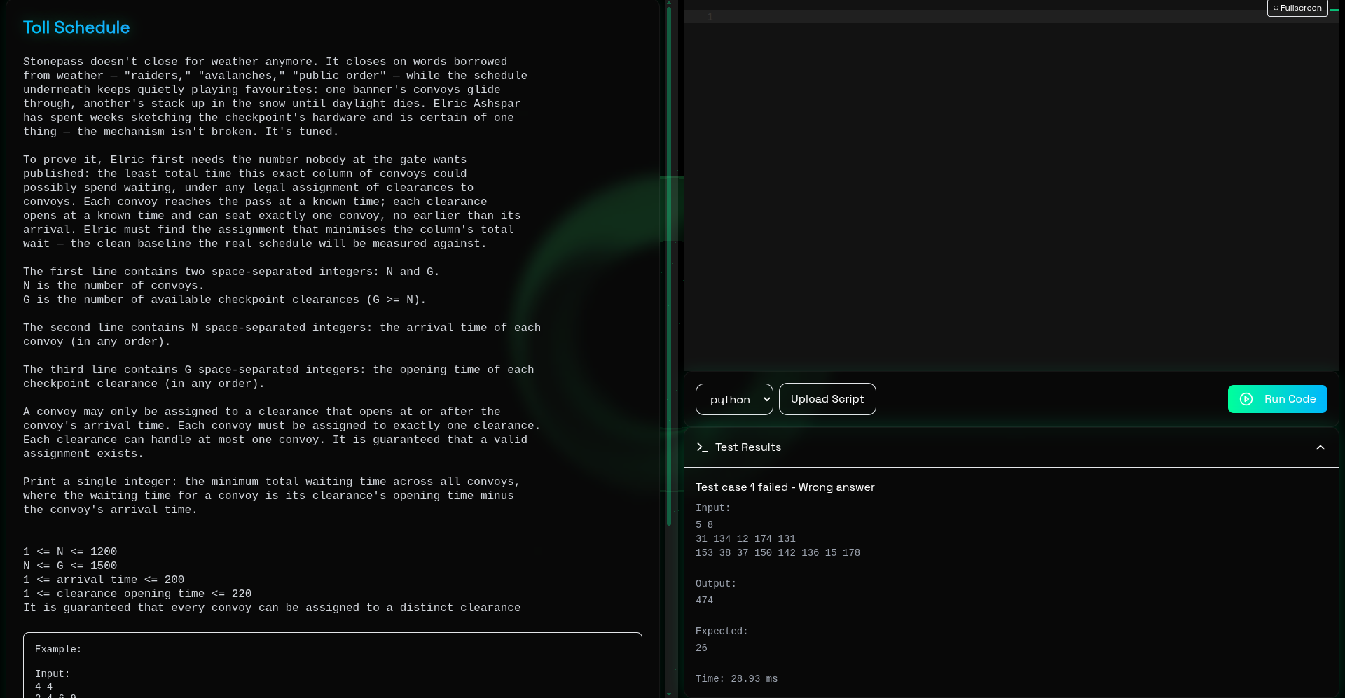The width and height of the screenshot is (1345, 698).
Task: Open the python language dropdown
Action: click(x=734, y=399)
